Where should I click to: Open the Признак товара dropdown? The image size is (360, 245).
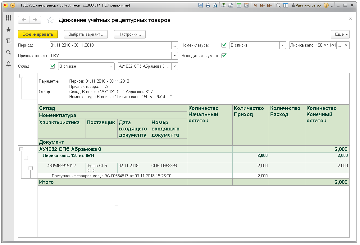point(175,56)
